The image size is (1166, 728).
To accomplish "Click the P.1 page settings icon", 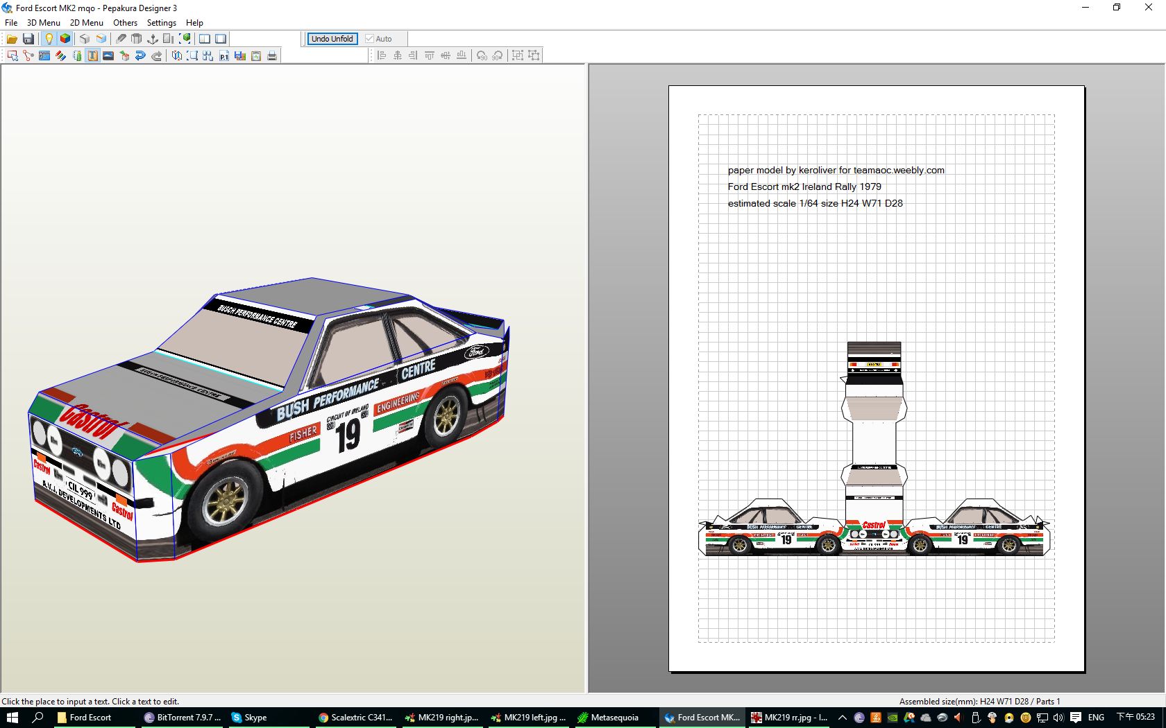I will click(223, 55).
